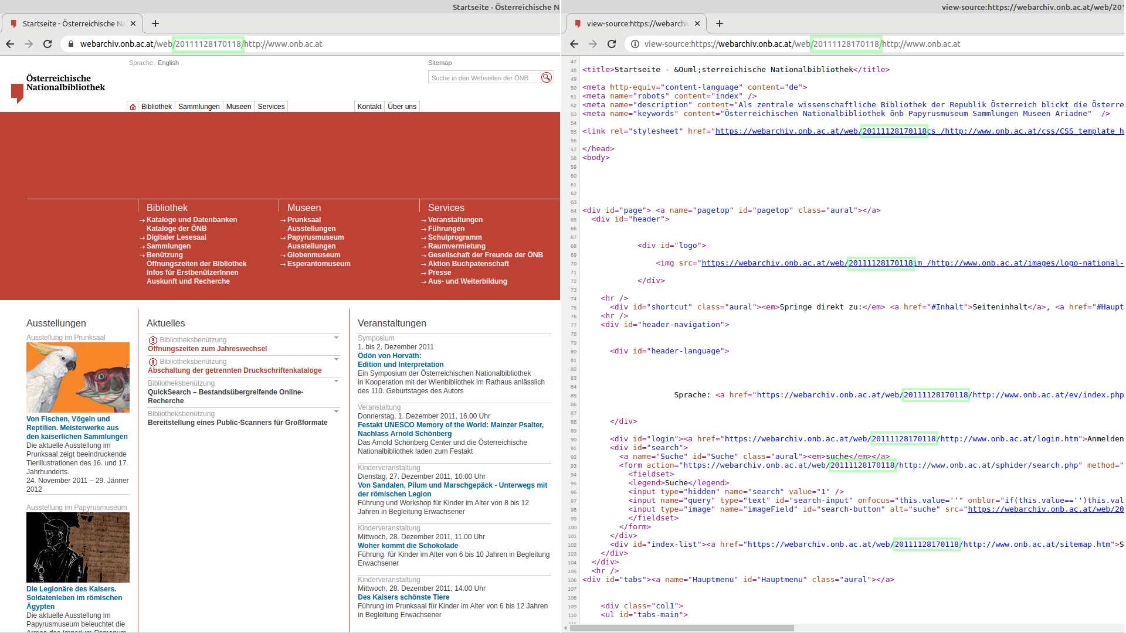Open Des Kaisers schönste Tiere event
The width and height of the screenshot is (1126, 633).
403,597
